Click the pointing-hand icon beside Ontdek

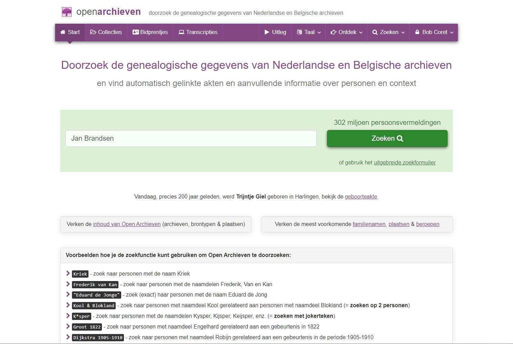[x=333, y=32]
